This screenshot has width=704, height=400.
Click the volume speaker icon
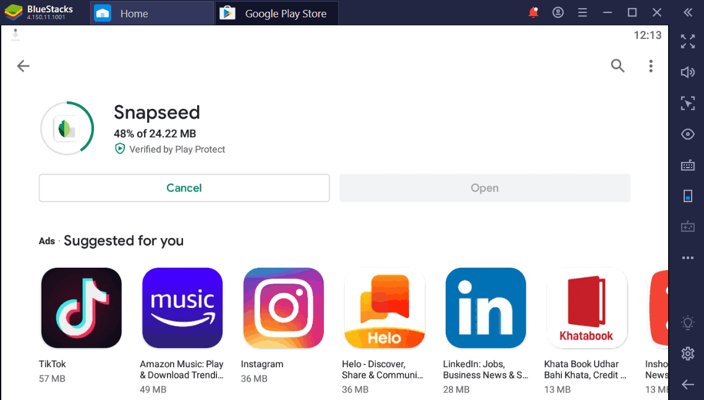pos(688,72)
